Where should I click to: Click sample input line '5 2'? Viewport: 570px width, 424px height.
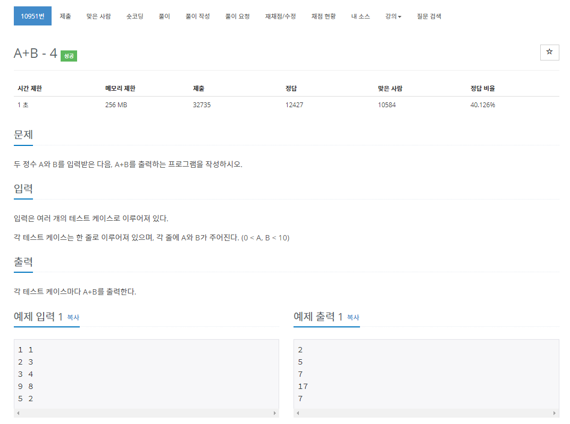[x=26, y=399]
